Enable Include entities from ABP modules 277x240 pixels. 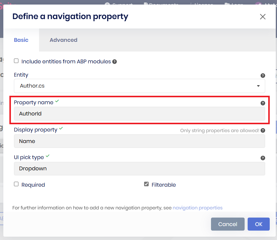(16, 61)
